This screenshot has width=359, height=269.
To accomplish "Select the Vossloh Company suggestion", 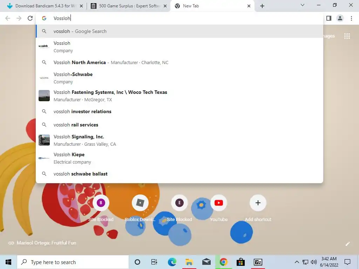I will pos(179,47).
